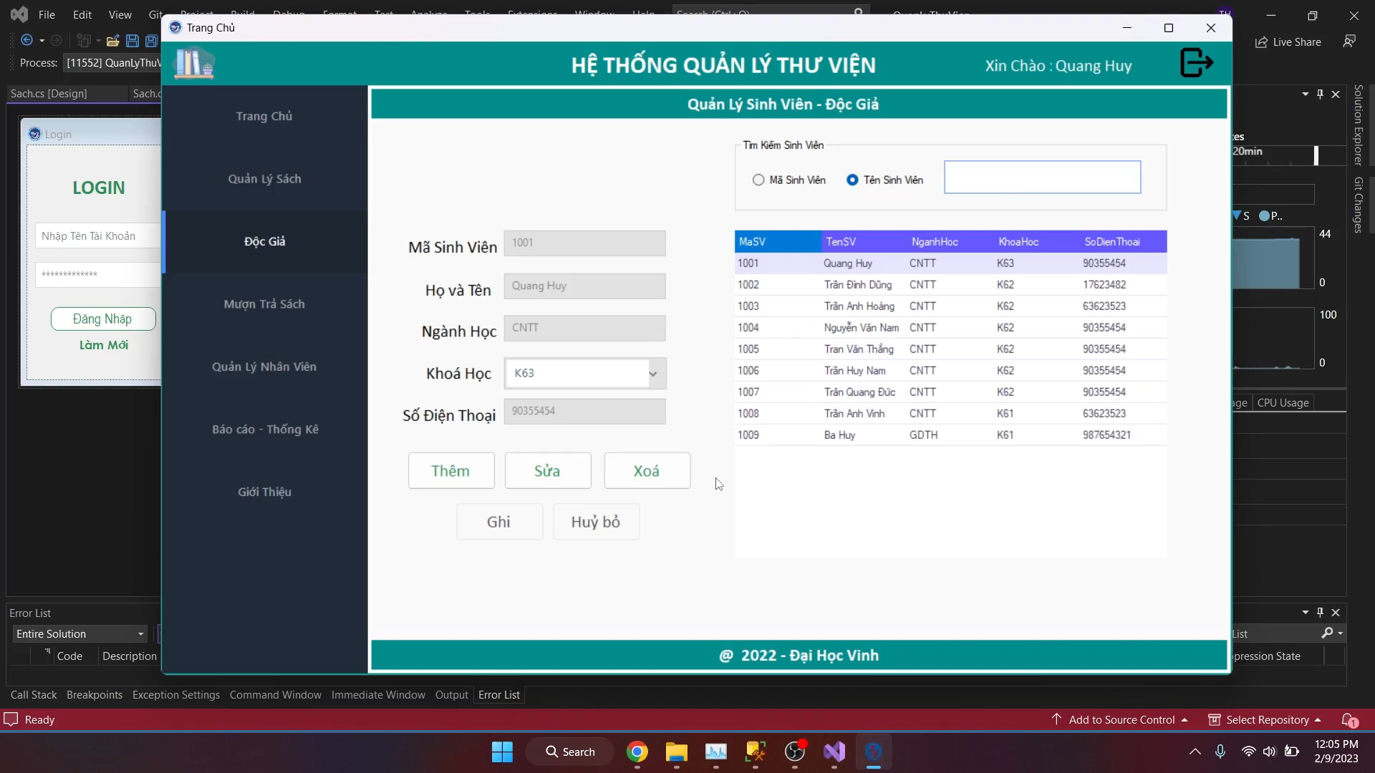Open Trang Chủ sidebar item
Viewport: 1375px width, 773px height.
pos(264,116)
